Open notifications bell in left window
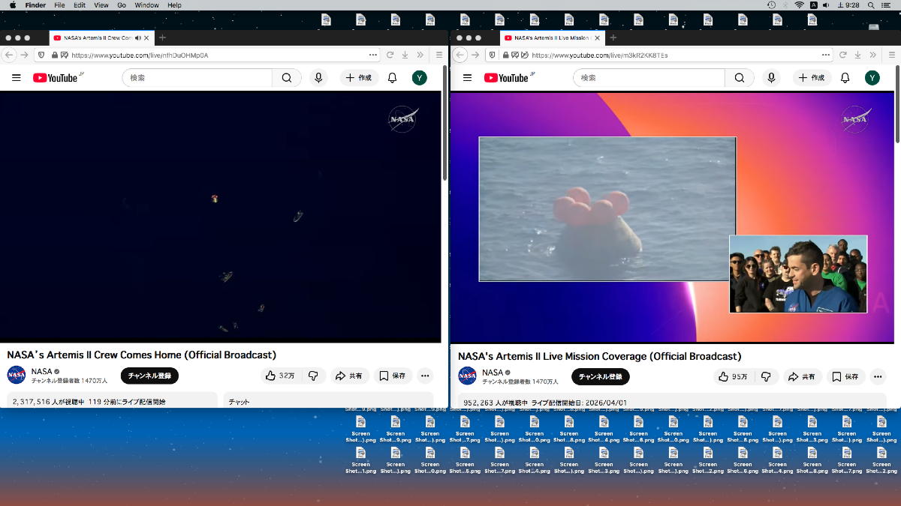Viewport: 901px width, 506px height. [x=392, y=78]
